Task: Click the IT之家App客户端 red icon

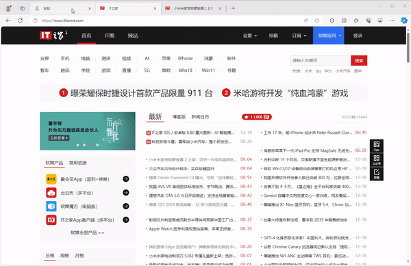Action: click(51, 220)
